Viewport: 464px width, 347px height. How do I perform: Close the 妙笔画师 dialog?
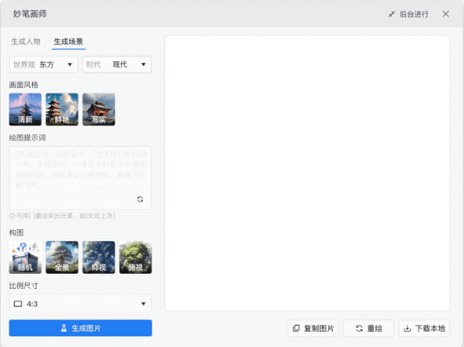click(x=445, y=14)
